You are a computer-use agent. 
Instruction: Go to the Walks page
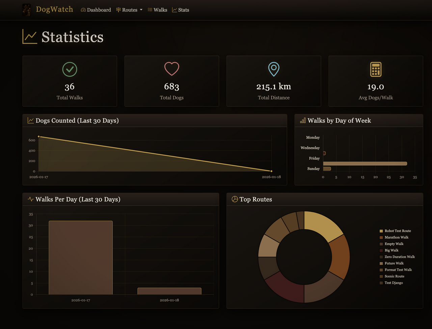coord(157,10)
